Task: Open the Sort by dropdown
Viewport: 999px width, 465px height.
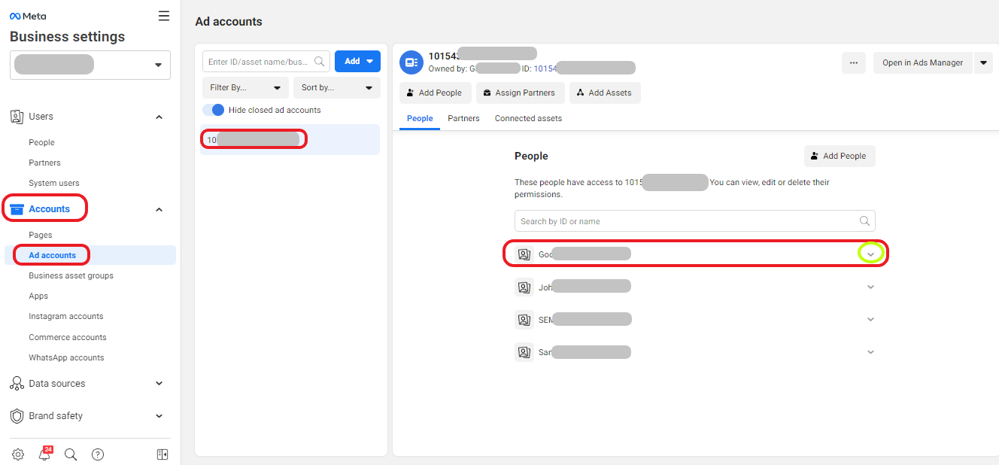Action: pyautogui.click(x=337, y=87)
